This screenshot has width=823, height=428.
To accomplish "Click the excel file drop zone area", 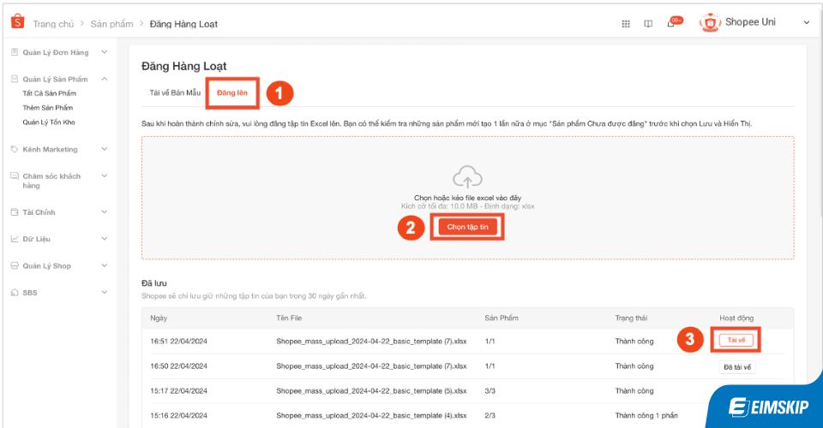I will (x=468, y=198).
